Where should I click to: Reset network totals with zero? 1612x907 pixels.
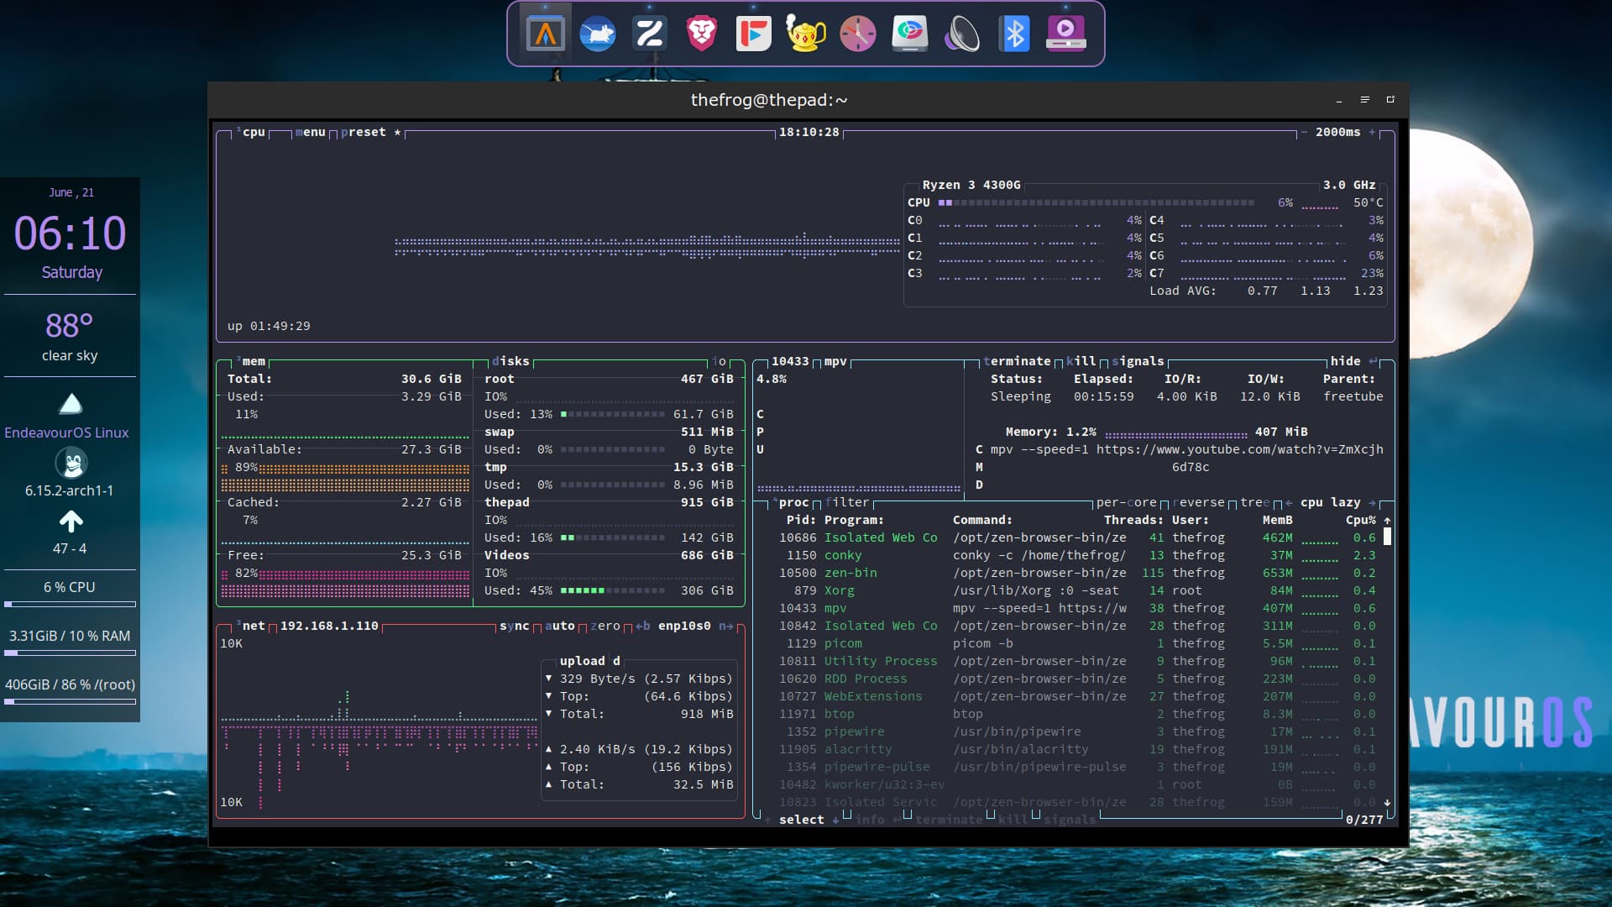point(605,626)
